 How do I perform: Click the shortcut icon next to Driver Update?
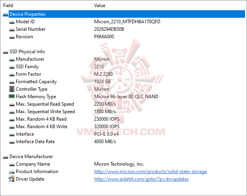(x=12, y=179)
